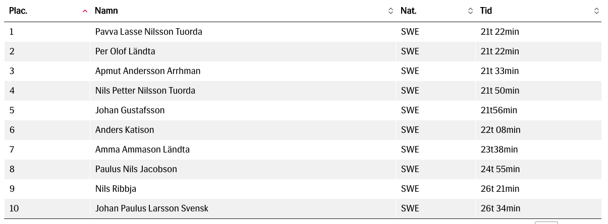Click on Paulus Nils Jacobson
Viewport: 608px width, 224px height.
(x=136, y=169)
